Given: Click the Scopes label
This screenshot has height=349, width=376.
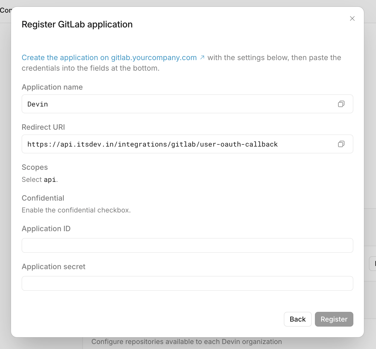Looking at the screenshot, I should coord(35,167).
